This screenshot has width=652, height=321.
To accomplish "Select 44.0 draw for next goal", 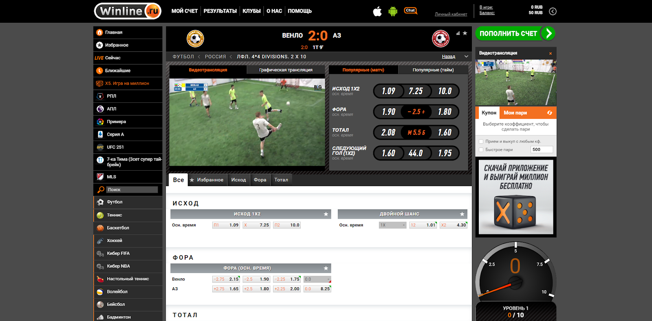I will (416, 153).
